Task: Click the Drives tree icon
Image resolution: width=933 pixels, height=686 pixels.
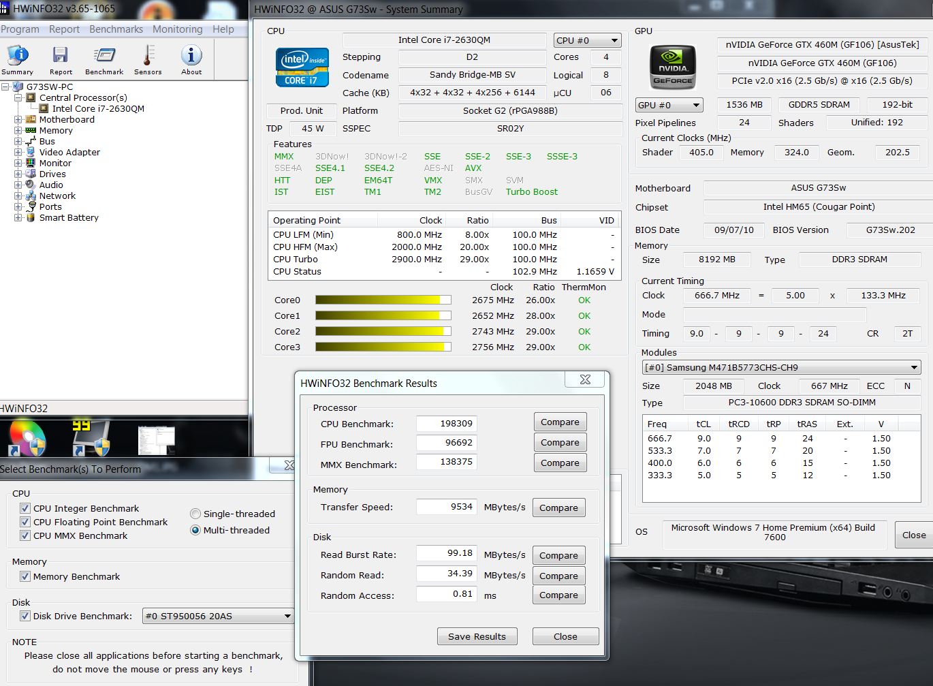Action: click(x=31, y=174)
